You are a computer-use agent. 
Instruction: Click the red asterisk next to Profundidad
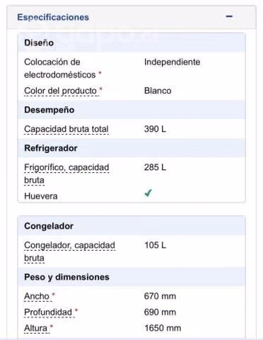pyautogui.click(x=76, y=310)
